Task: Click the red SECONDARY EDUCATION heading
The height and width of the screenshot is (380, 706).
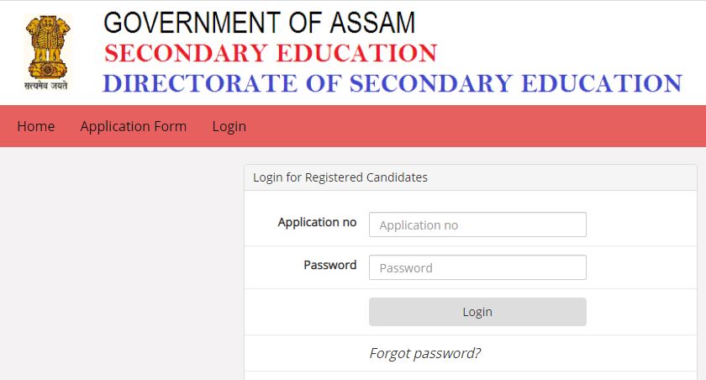Action: pyautogui.click(x=270, y=53)
